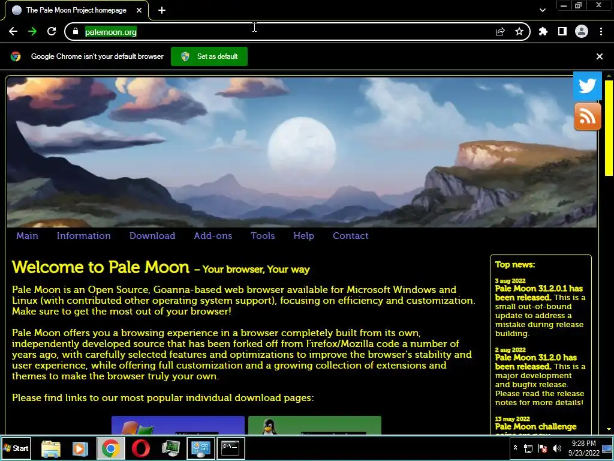Open the Add-ons navigation item

(213, 235)
